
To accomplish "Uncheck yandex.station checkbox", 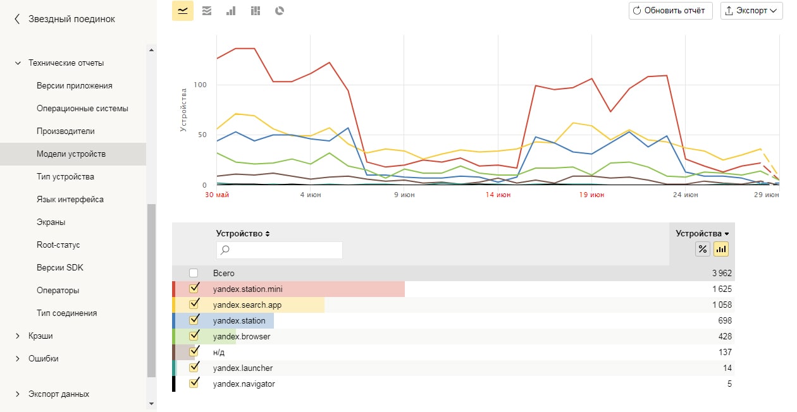I will coord(194,320).
